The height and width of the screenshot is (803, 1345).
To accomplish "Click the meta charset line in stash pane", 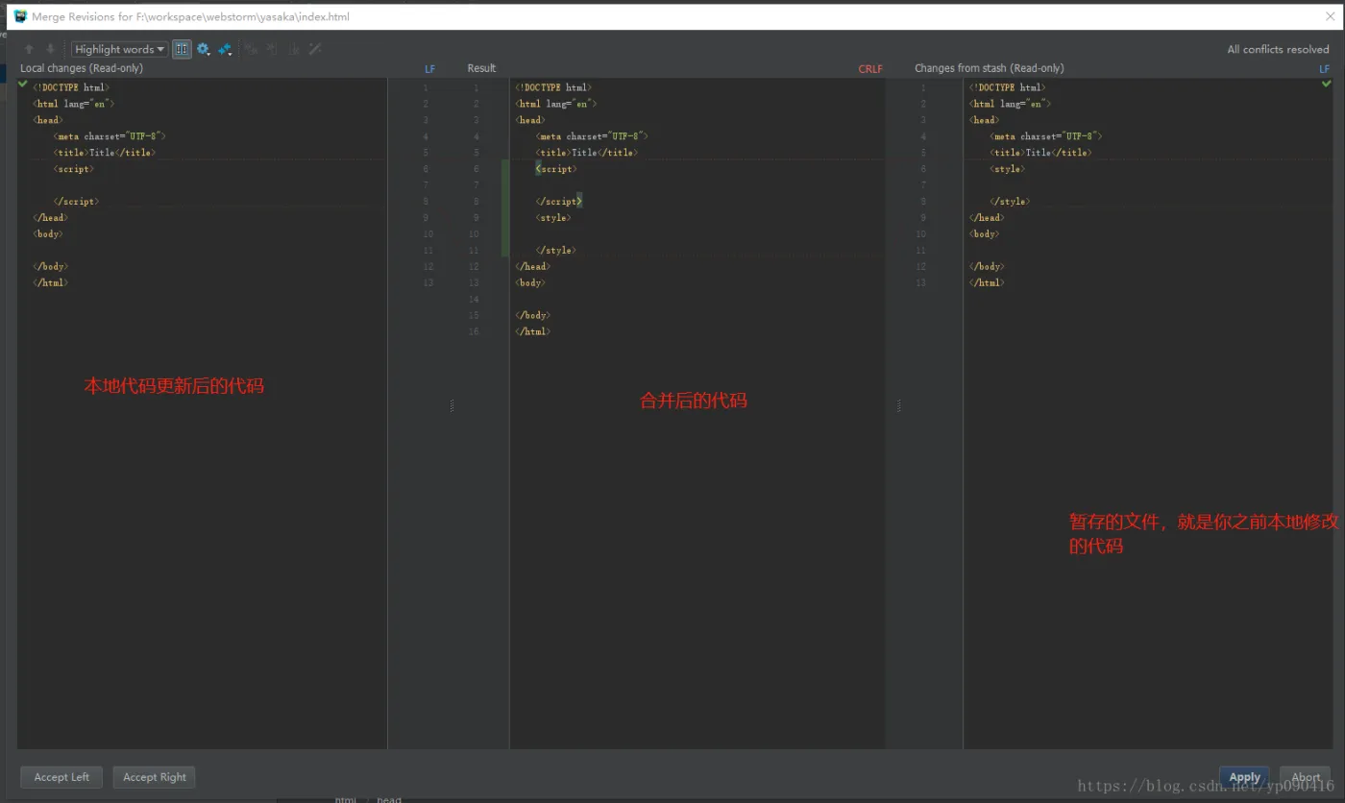I will 1045,136.
